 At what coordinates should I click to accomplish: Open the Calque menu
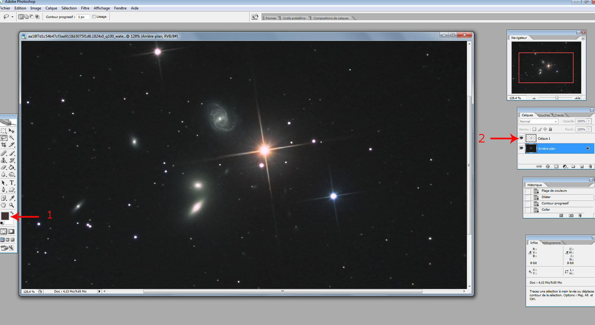(x=51, y=8)
